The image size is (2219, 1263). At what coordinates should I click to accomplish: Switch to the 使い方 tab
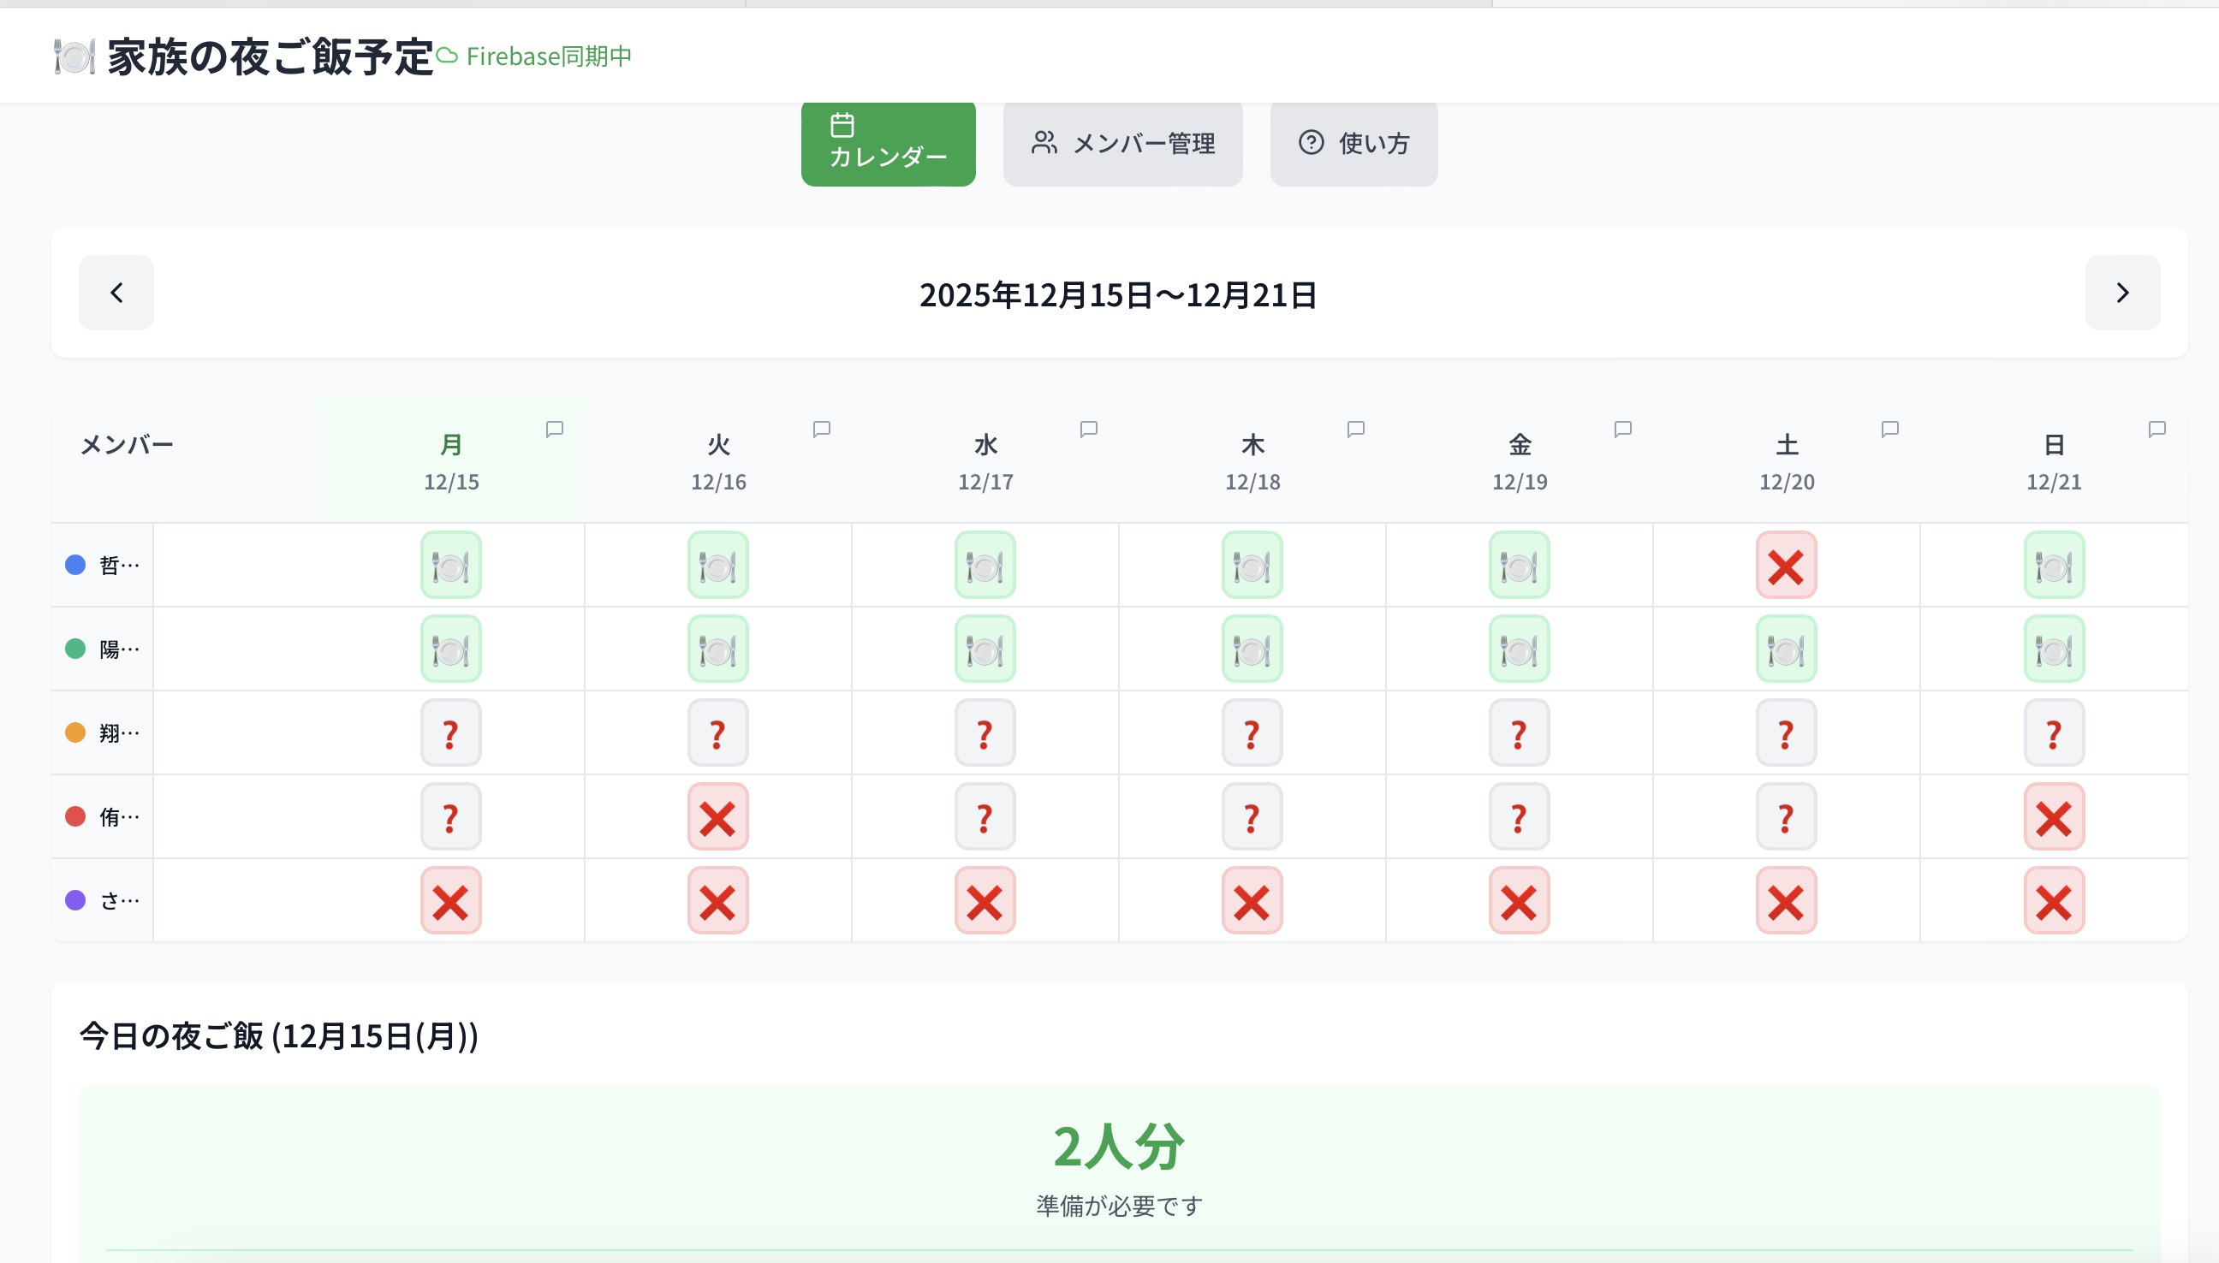(1353, 143)
